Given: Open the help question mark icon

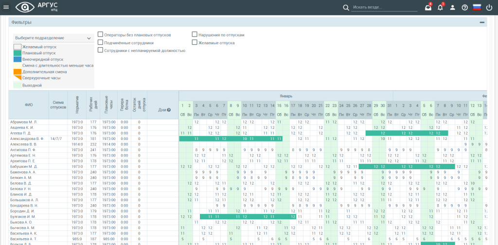Looking at the screenshot, I should 464,8.
